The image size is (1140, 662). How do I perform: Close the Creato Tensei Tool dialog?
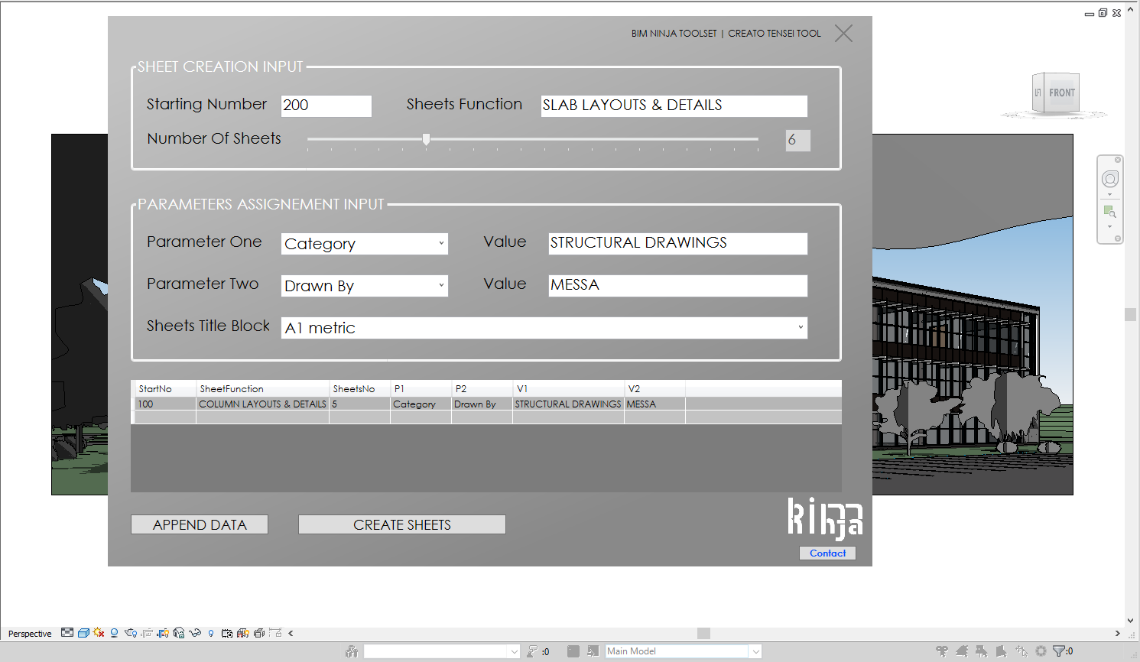point(843,34)
